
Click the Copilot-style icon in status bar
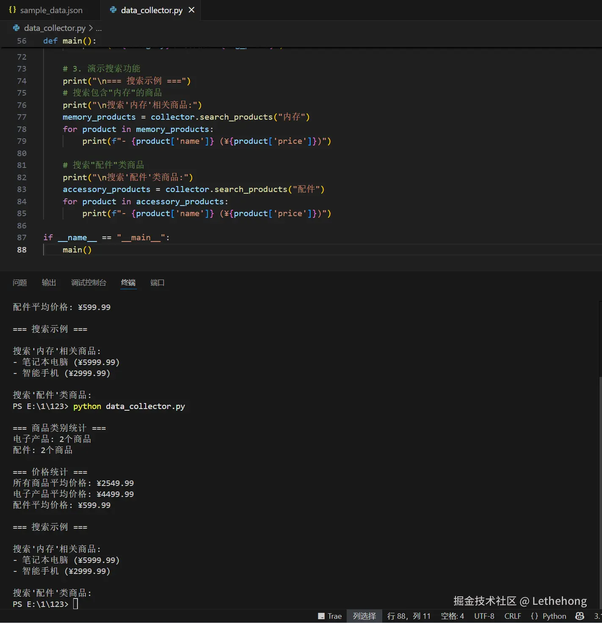coord(580,616)
